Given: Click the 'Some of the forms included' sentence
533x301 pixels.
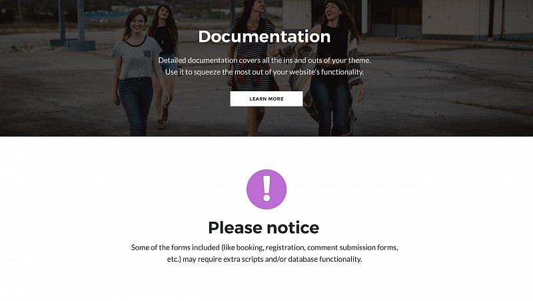Looking at the screenshot, I should pyautogui.click(x=265, y=247).
